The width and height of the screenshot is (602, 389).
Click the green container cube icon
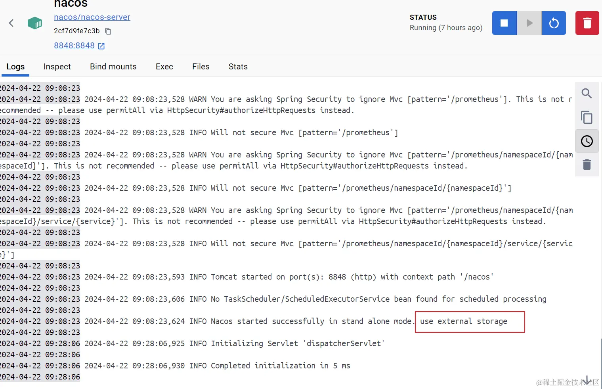[x=35, y=23]
